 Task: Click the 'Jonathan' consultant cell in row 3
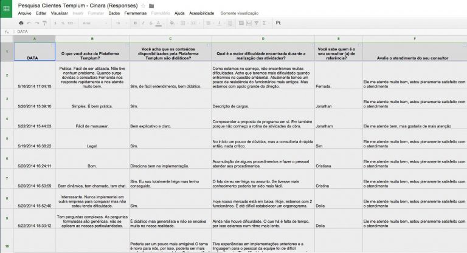(x=339, y=99)
